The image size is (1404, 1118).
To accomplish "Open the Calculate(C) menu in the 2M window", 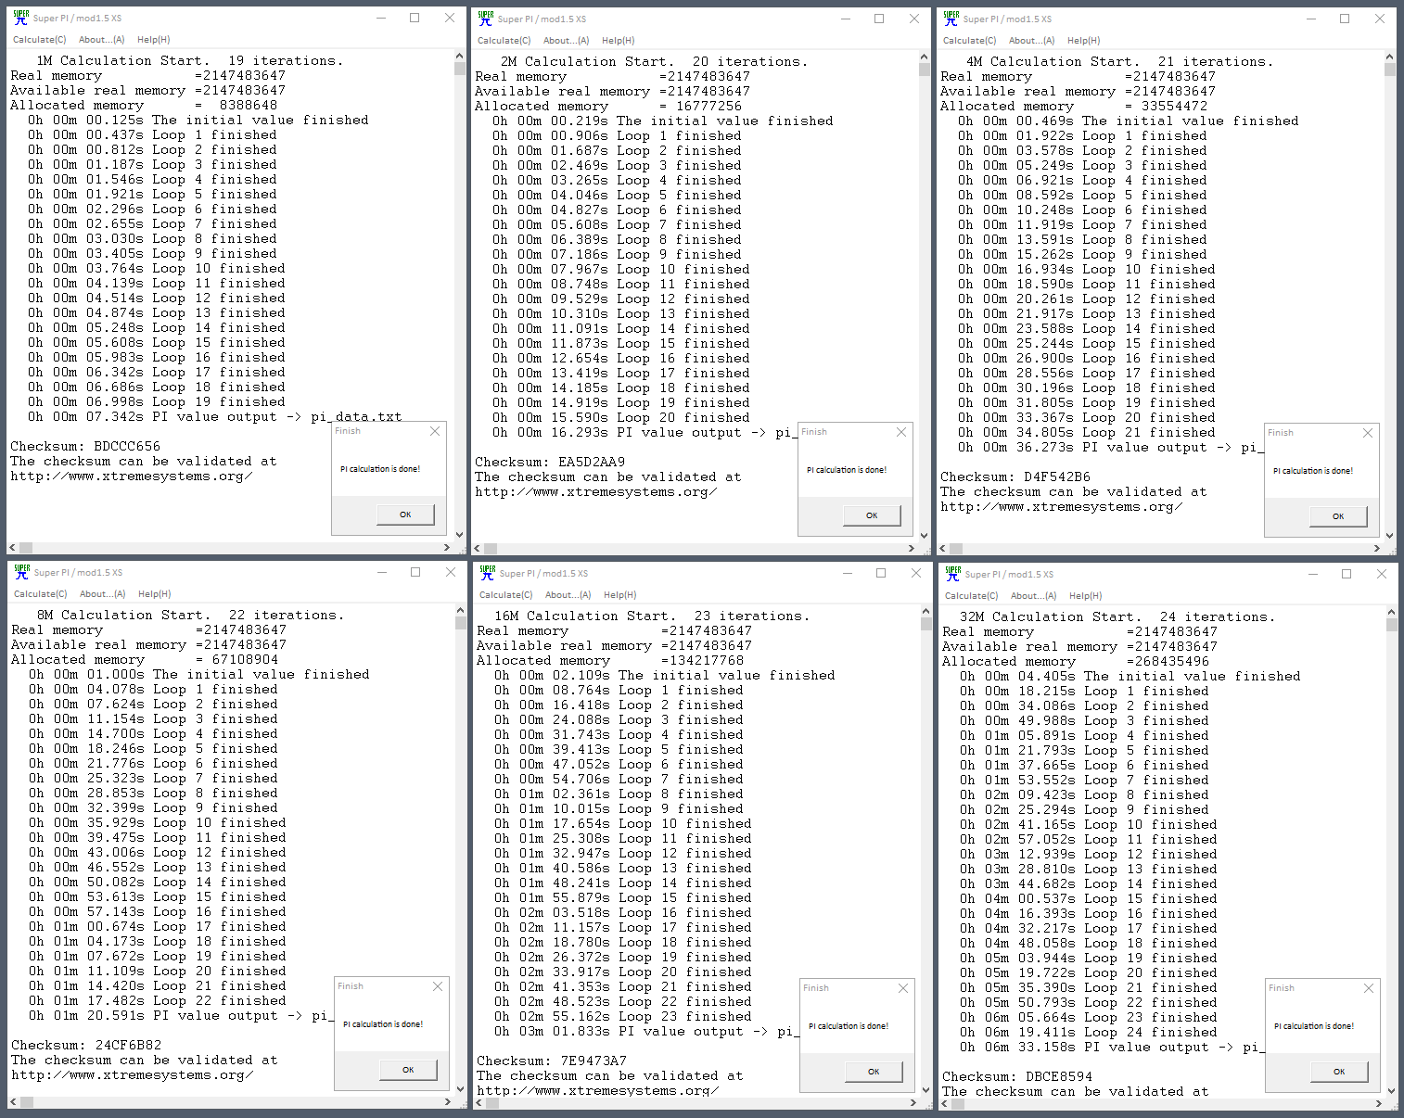I will click(504, 41).
